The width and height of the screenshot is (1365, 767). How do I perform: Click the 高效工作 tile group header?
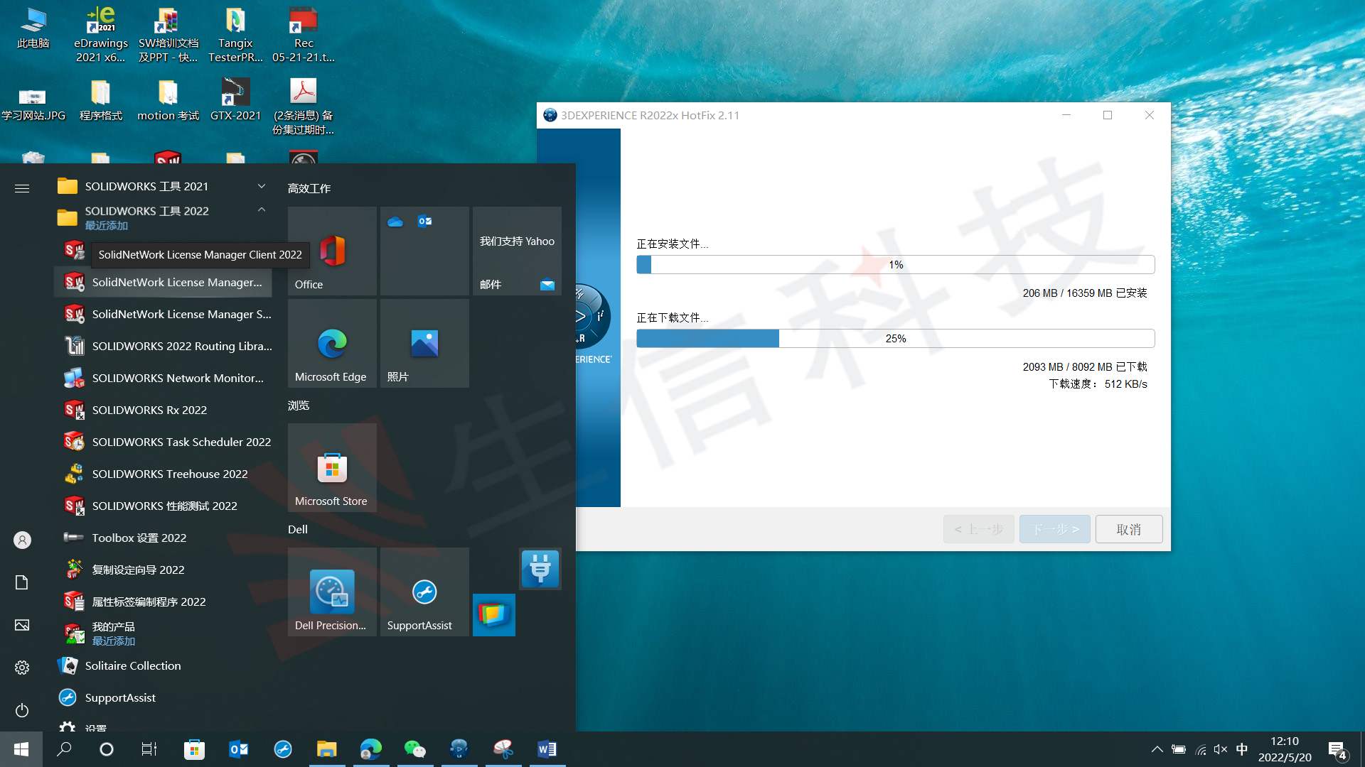pyautogui.click(x=309, y=188)
